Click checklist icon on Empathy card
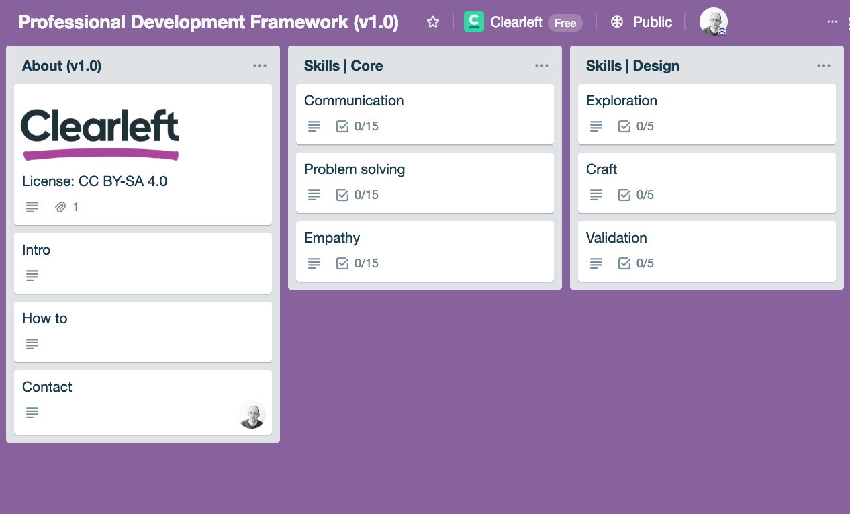This screenshot has width=850, height=514. point(342,263)
